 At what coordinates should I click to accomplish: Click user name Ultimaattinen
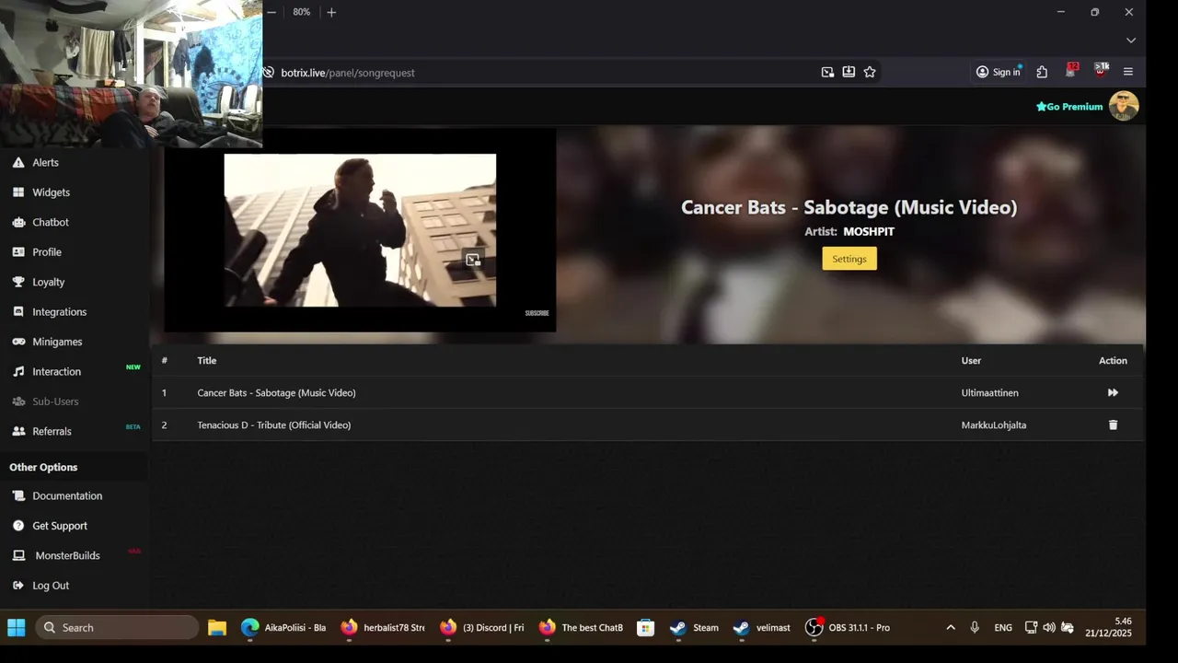pyautogui.click(x=989, y=393)
